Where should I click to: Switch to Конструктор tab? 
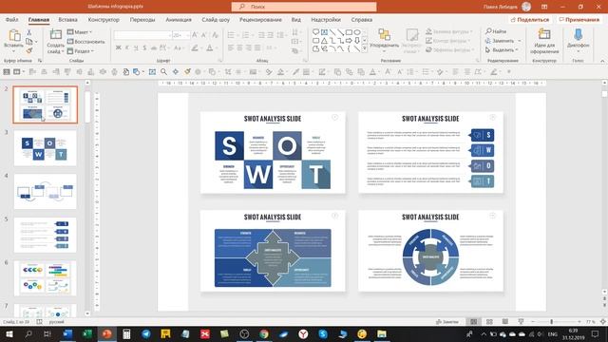point(104,19)
